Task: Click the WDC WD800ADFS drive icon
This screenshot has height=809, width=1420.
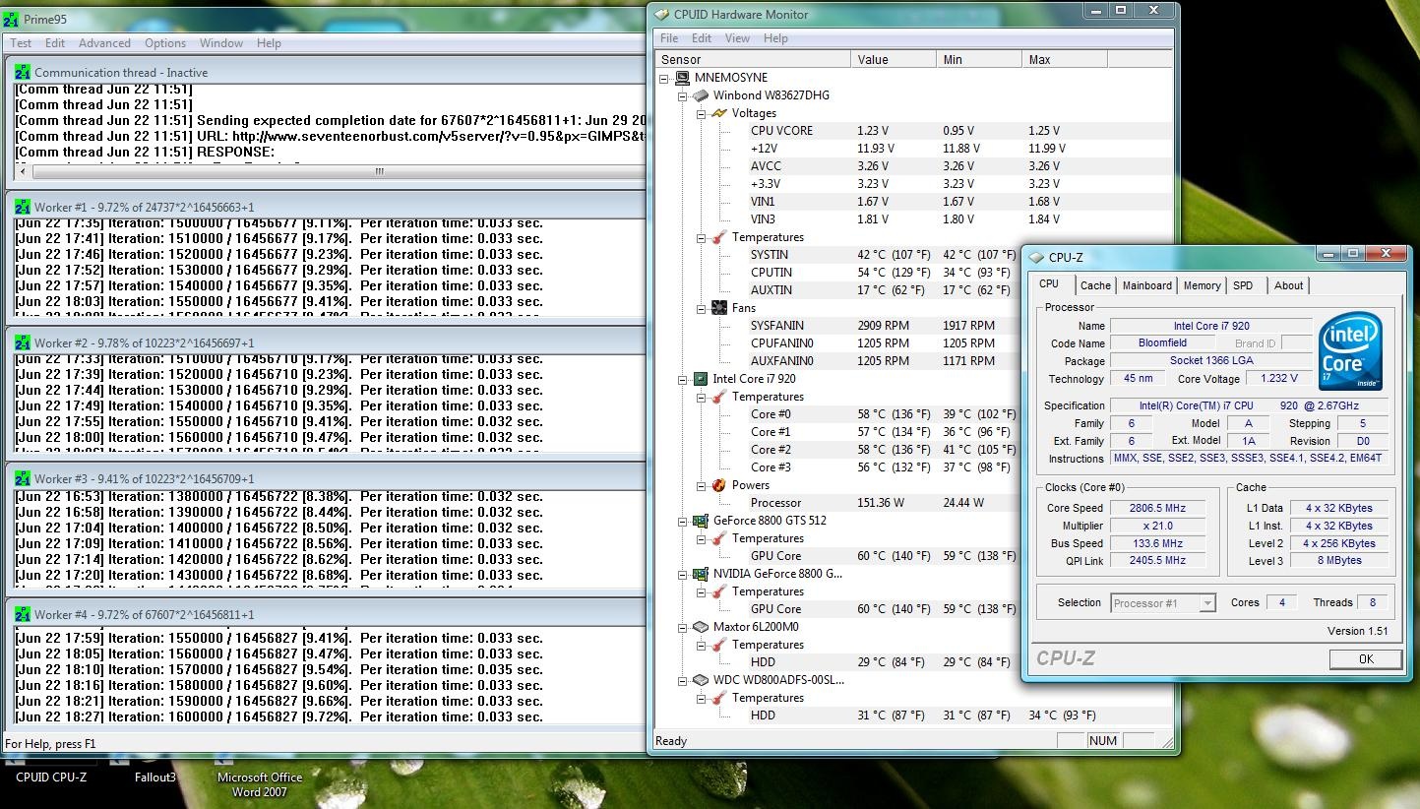Action: point(701,680)
